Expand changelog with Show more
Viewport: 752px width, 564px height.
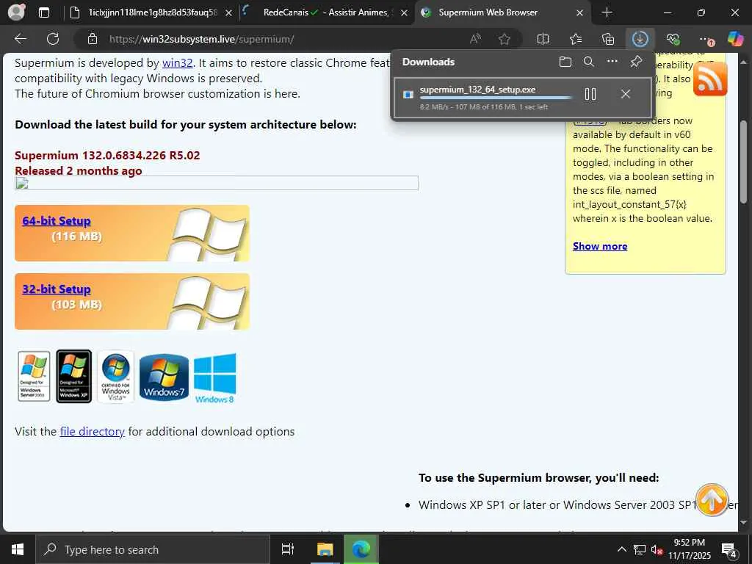click(x=600, y=246)
